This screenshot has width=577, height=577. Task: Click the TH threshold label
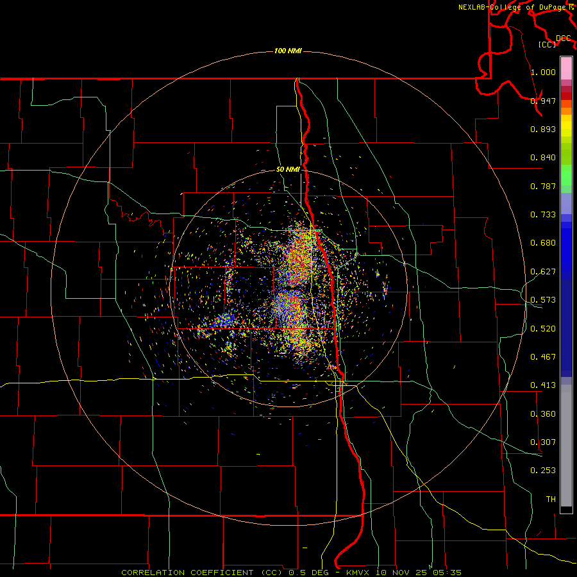(x=551, y=499)
